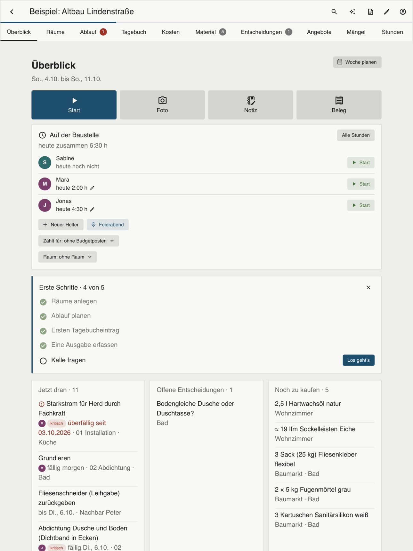Screen dimensions: 413x551
Task: Click Mara's avatar circle
Action: point(45,184)
